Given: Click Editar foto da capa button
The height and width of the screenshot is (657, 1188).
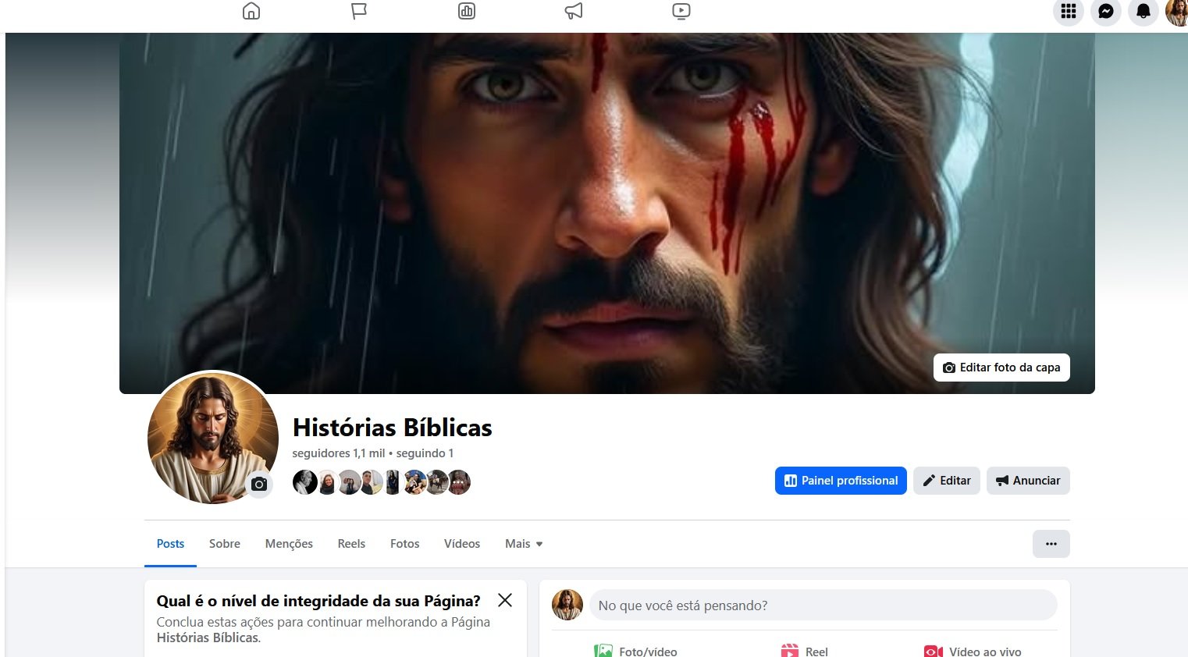Looking at the screenshot, I should [x=1001, y=368].
